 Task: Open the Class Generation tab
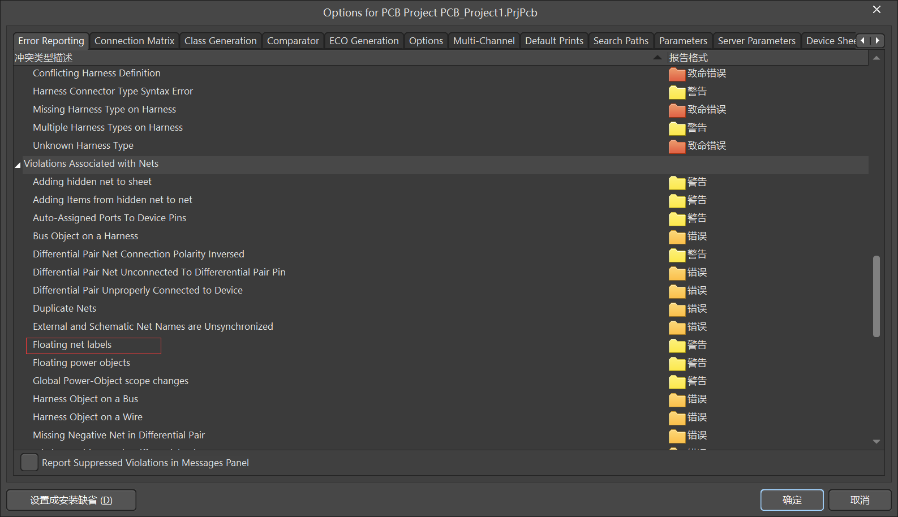tap(221, 41)
